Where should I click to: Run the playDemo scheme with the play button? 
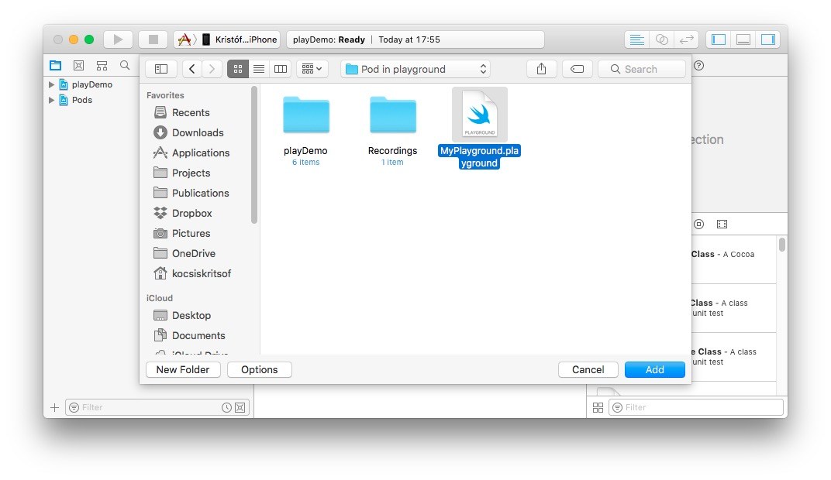(x=118, y=39)
